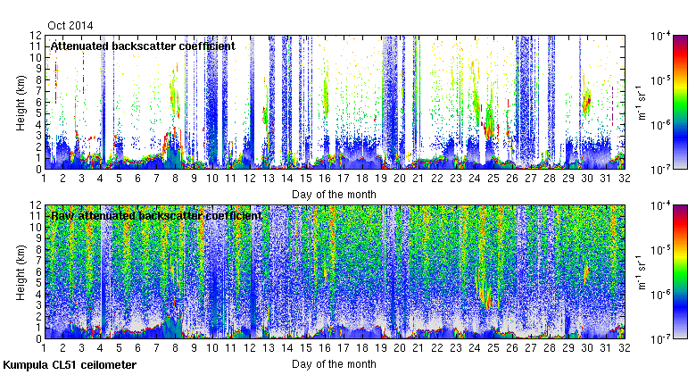This screenshot has height=375, width=696.
Task: Click the 'Oct 2014' title text
Action: tap(70, 26)
